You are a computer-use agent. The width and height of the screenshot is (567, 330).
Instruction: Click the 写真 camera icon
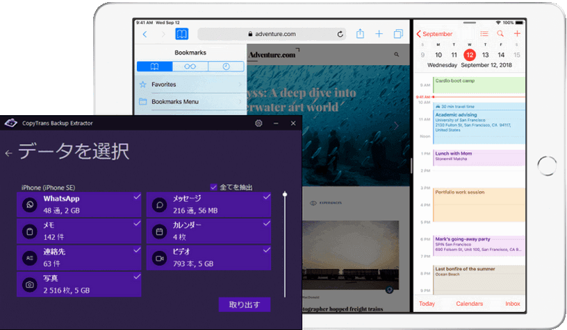[x=30, y=284]
